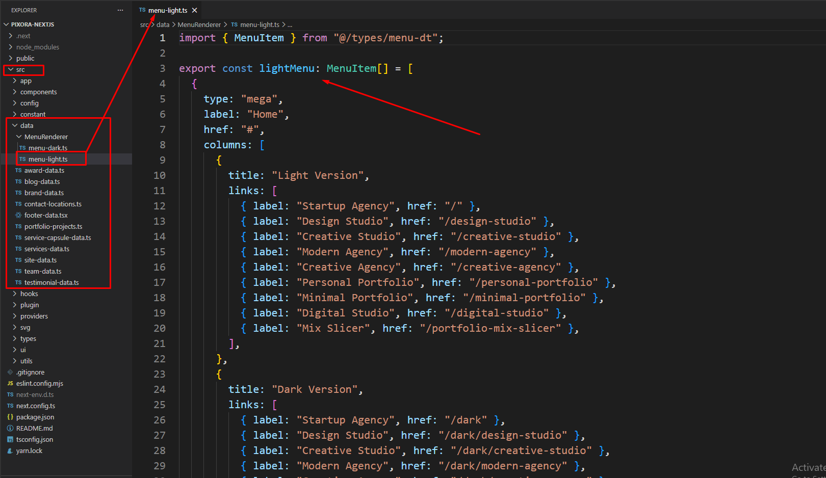Click the "Dark Version" title string
The image size is (826, 478).
point(314,389)
